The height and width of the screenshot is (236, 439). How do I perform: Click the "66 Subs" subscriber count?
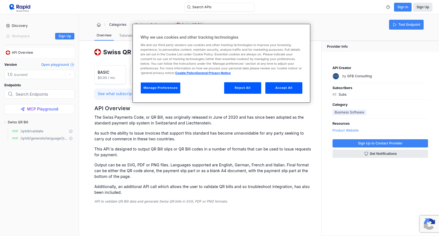[339, 95]
